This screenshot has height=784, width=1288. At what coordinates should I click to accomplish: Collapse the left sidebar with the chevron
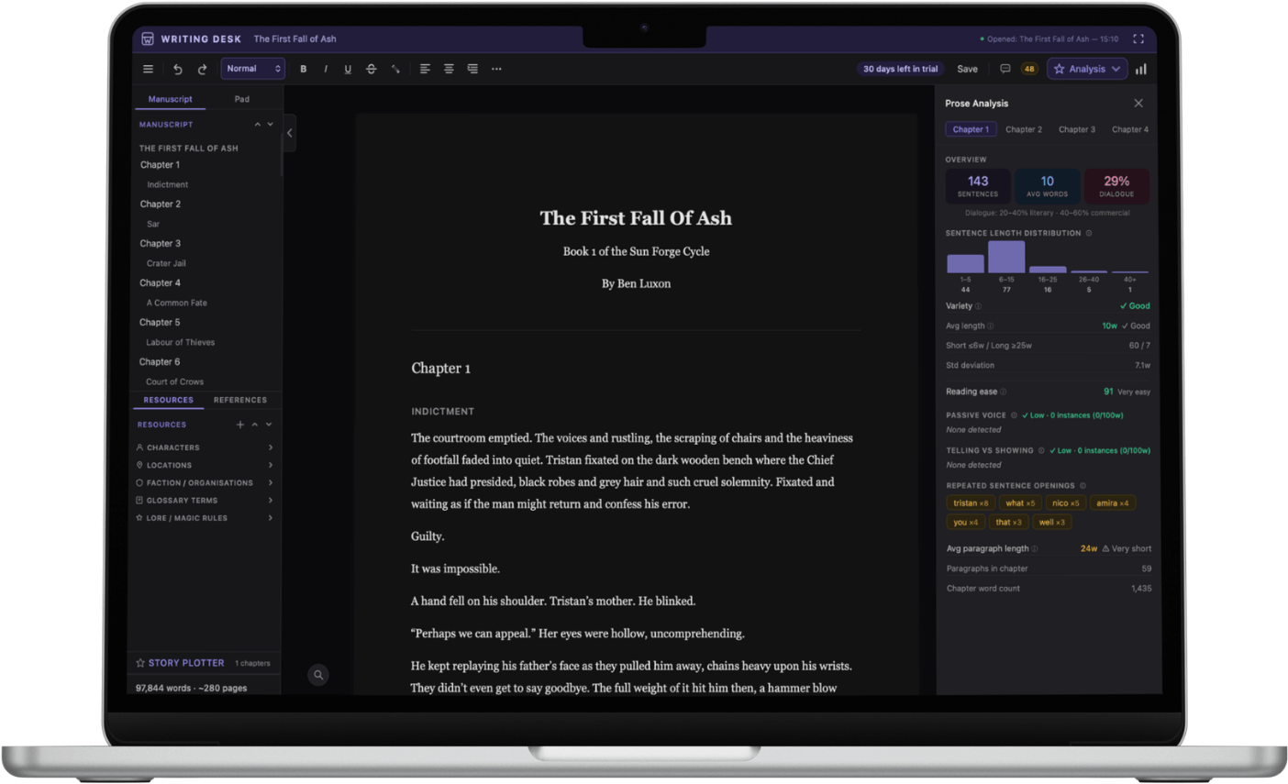290,133
